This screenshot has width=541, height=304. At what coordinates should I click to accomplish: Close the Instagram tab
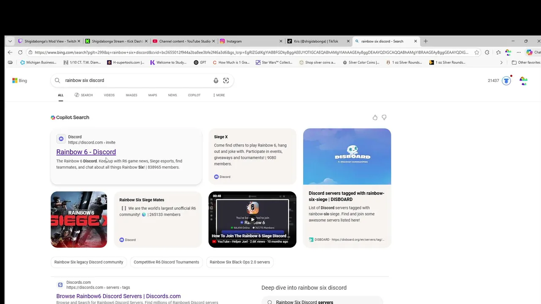click(x=281, y=41)
